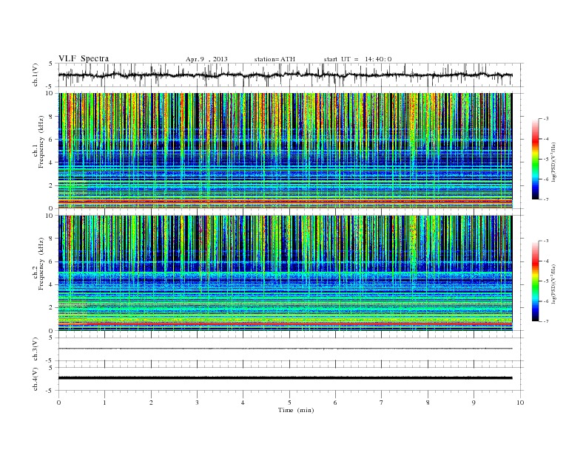Click the ch.4 thick black waveform trace
Screen dimensions: 586x452
(x=285, y=378)
